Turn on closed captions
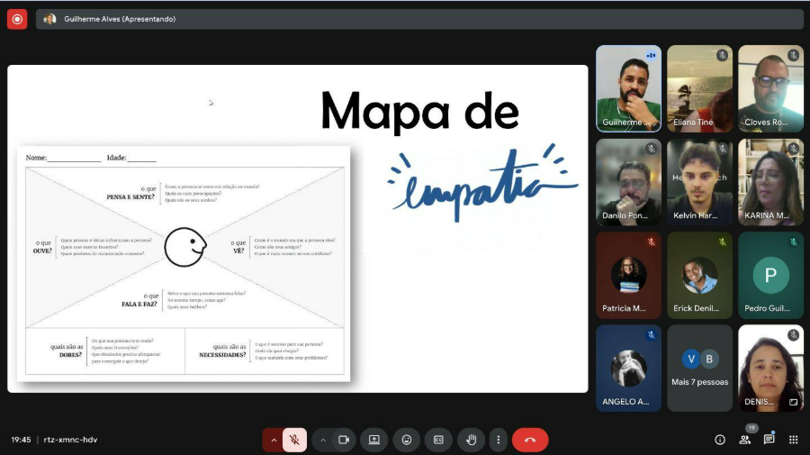The width and height of the screenshot is (810, 455). [x=438, y=440]
